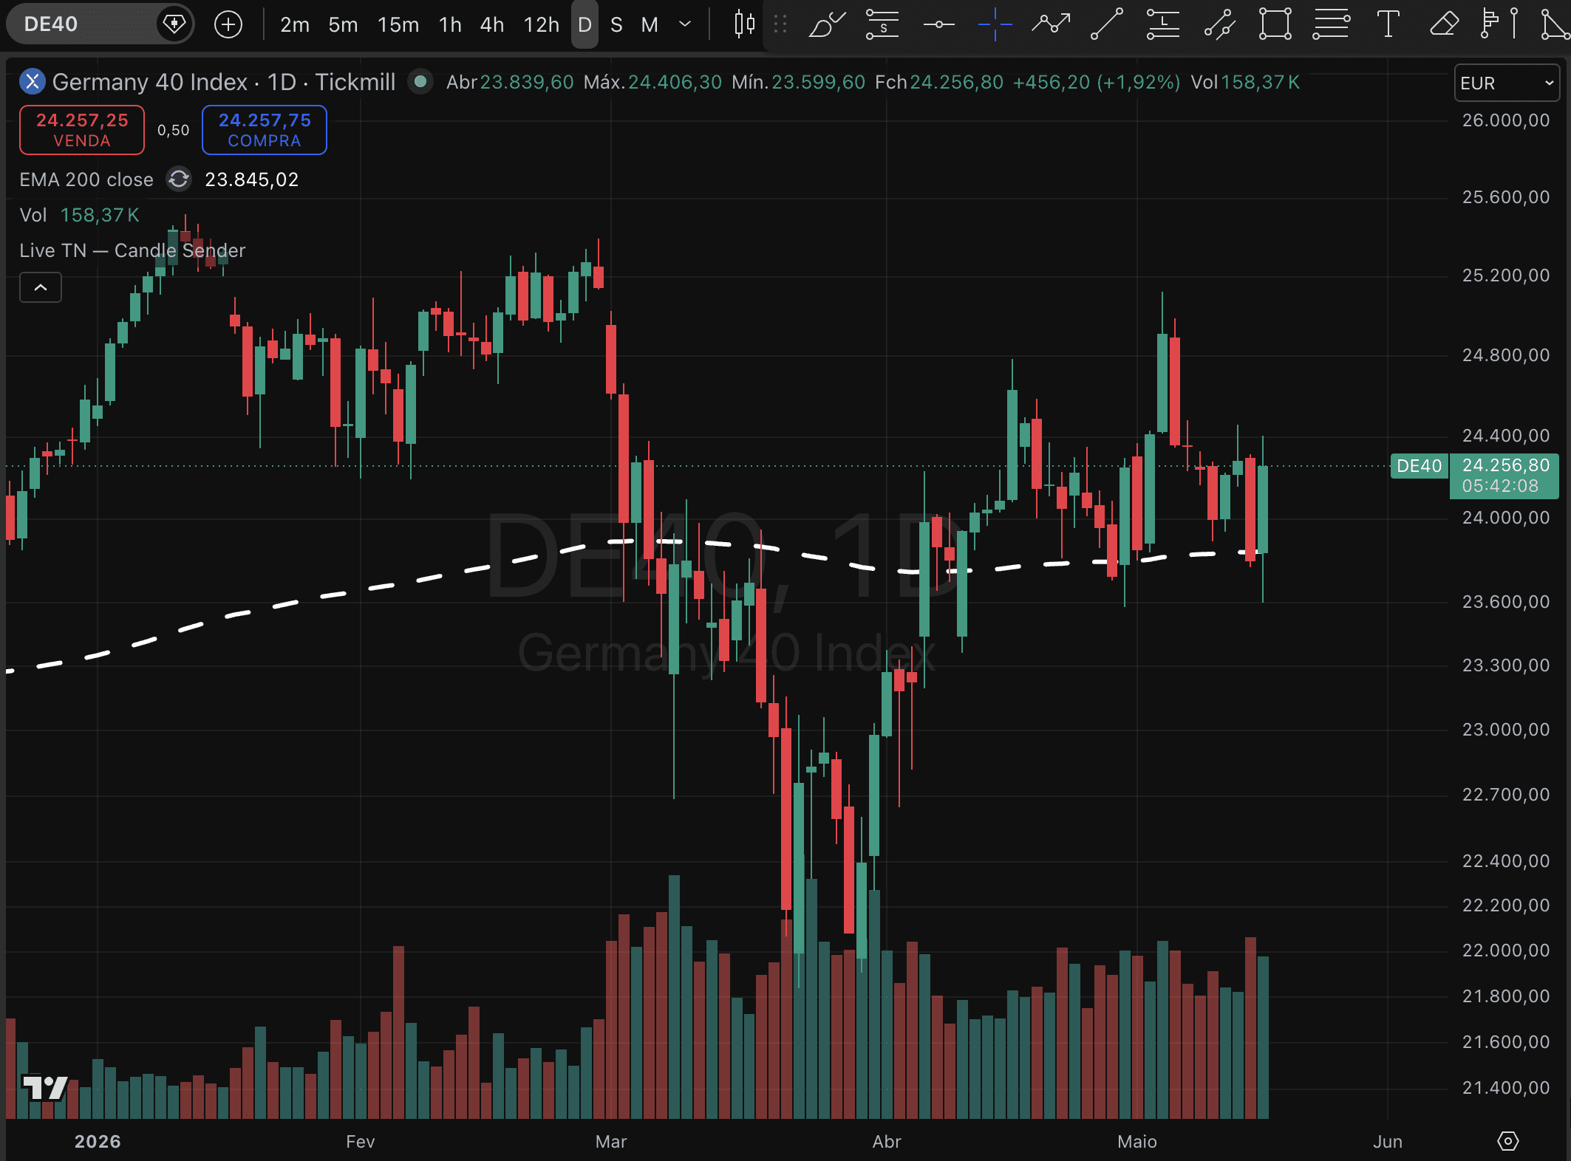Viewport: 1571px width, 1161px height.
Task: Add a symbol with the plus circle icon
Action: point(228,24)
